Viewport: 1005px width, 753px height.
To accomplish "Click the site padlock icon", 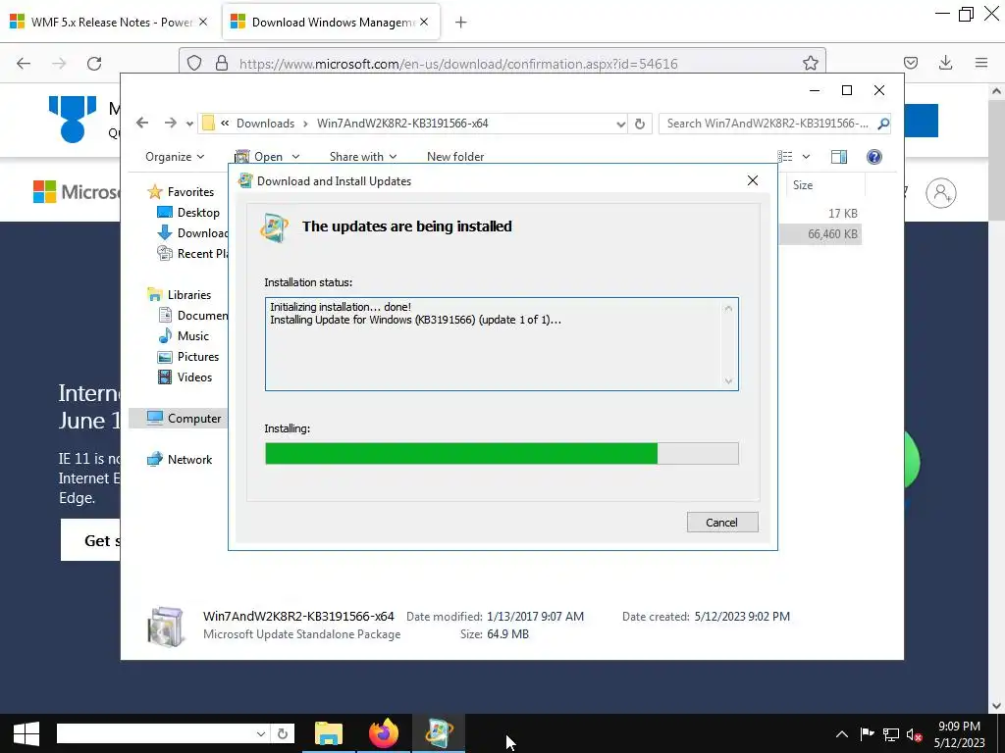I will point(222,64).
